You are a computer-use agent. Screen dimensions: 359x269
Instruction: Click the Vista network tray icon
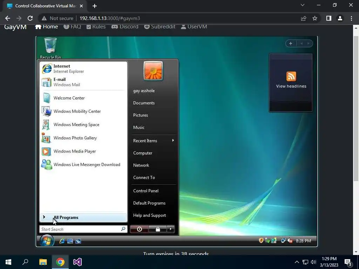(283, 240)
